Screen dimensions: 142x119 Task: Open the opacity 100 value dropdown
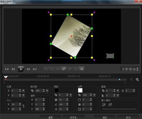tap(47, 91)
